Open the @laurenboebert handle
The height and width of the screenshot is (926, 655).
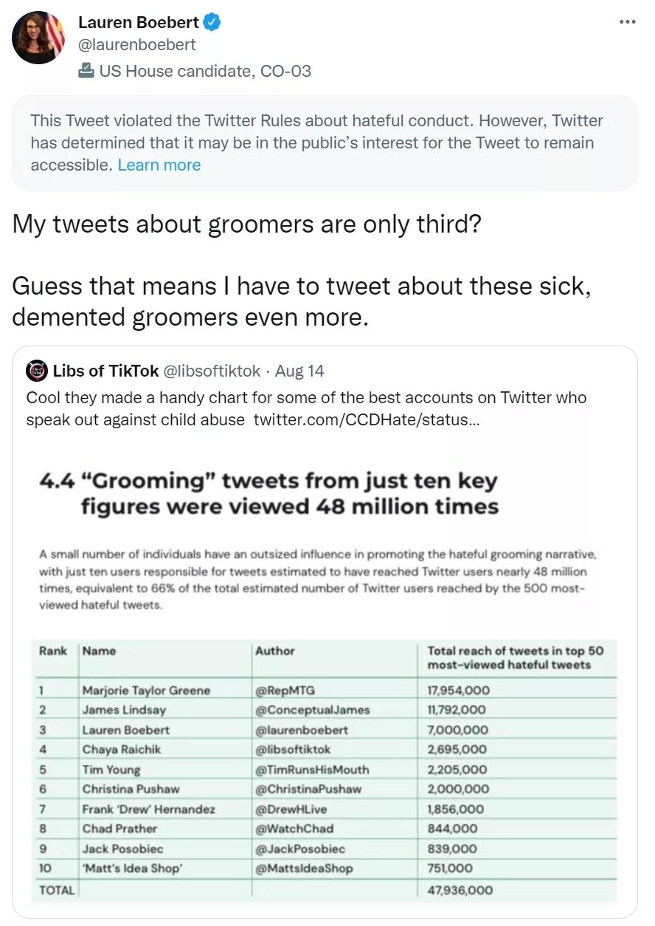(137, 44)
